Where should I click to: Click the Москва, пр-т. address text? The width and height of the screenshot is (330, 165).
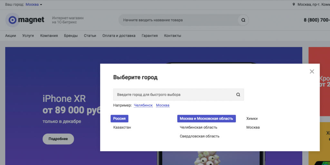click(314, 4)
